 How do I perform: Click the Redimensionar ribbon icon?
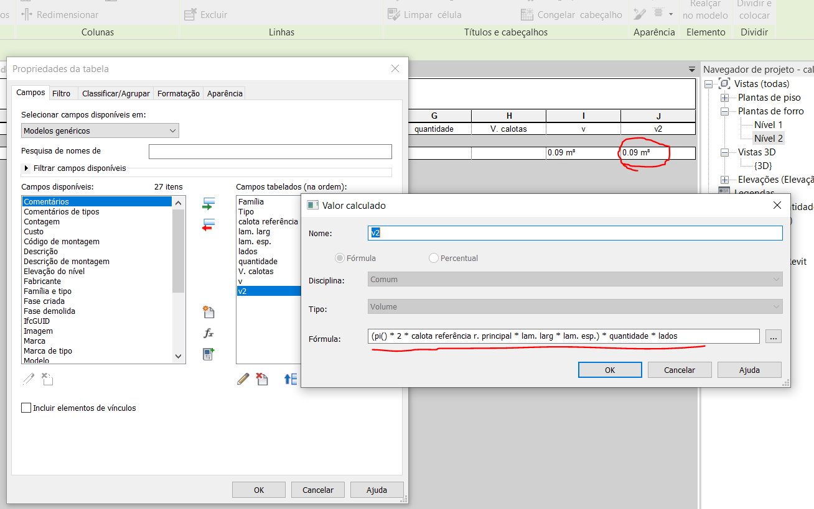27,14
